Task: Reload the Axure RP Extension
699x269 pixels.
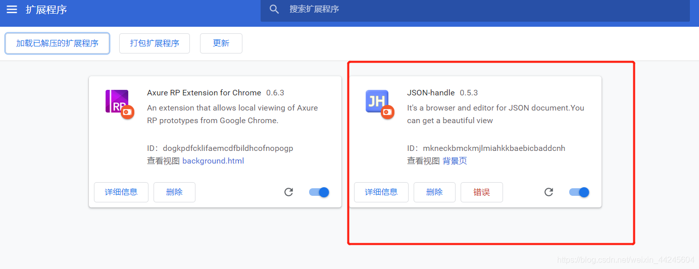Action: pyautogui.click(x=289, y=192)
